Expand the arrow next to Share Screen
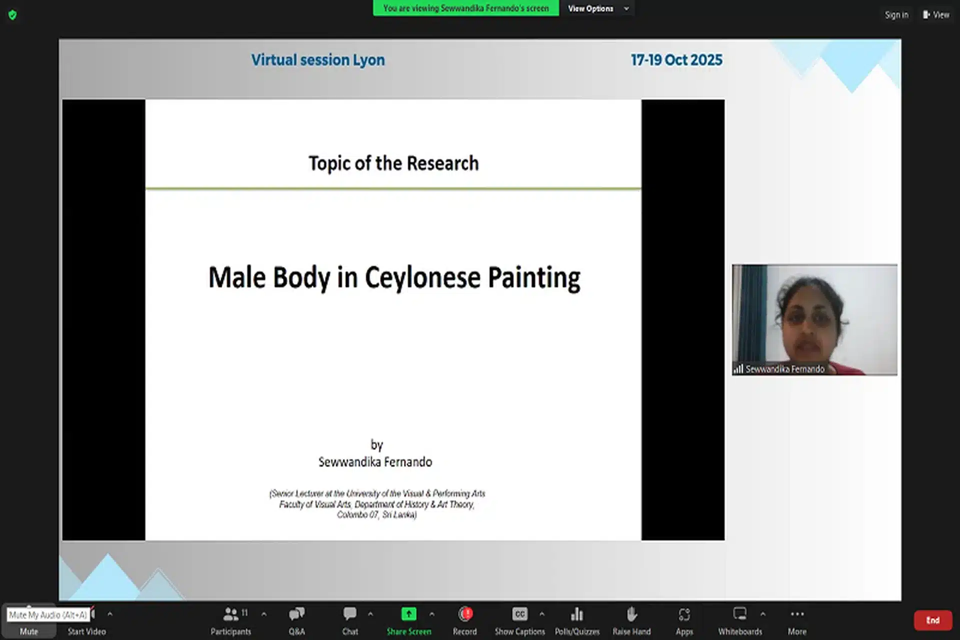This screenshot has width=960, height=640. pos(432,614)
